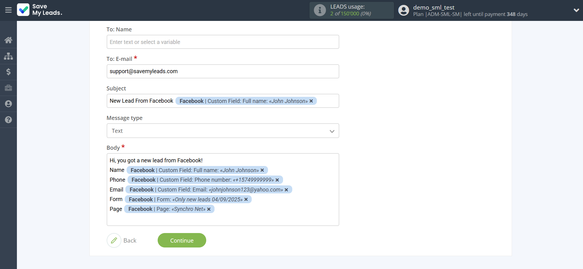This screenshot has width=583, height=269.
Task: Remove Full name variable from Subject
Action: click(x=311, y=101)
